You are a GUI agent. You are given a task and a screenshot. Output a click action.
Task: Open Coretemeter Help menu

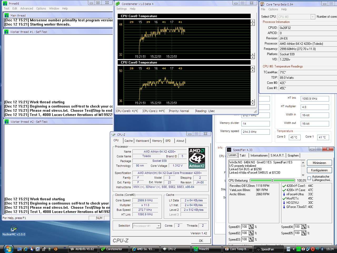[133, 9]
